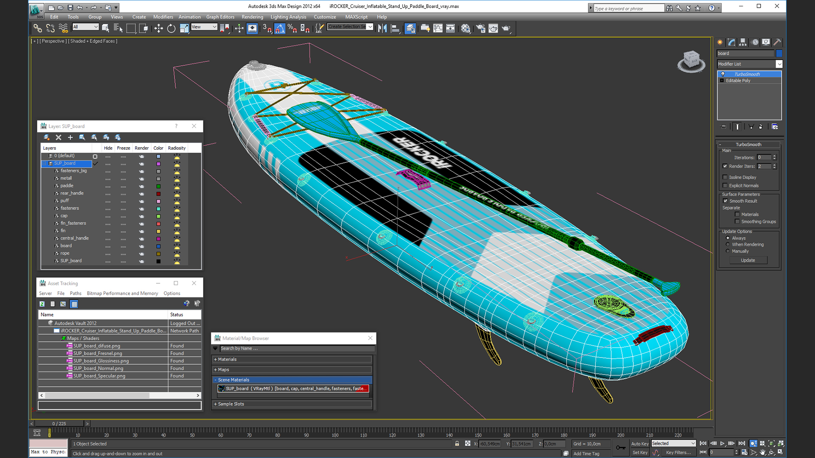815x458 pixels.
Task: Click the Mirror tool icon
Action: pos(382,28)
